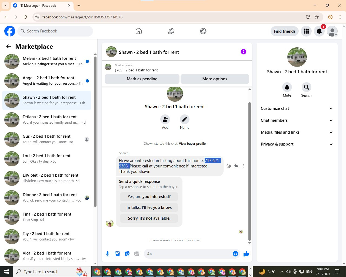Click the Windows taskbar search box

click(52, 272)
